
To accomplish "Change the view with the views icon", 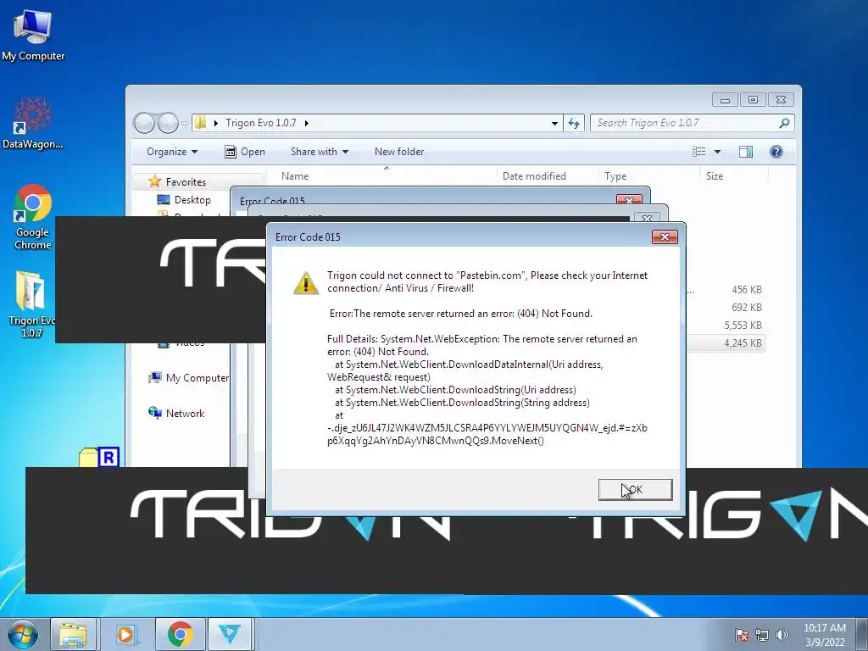I will coord(699,152).
